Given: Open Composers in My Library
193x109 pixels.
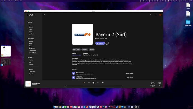Looking at the screenshot, I should click(32, 48).
